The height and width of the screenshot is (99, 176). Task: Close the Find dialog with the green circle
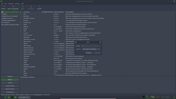tap(100, 42)
